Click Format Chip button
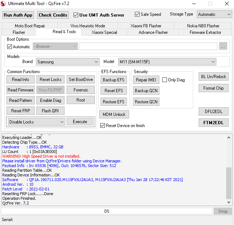 (x=213, y=88)
